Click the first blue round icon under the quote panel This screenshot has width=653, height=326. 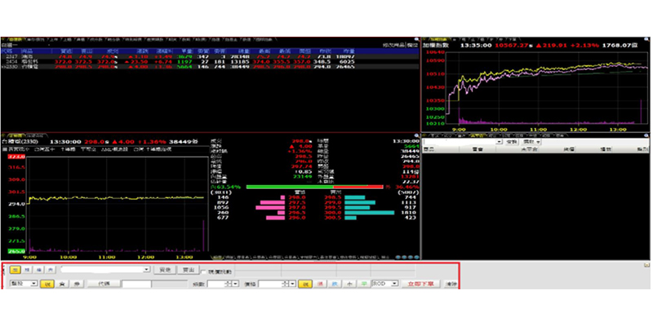[398, 258]
